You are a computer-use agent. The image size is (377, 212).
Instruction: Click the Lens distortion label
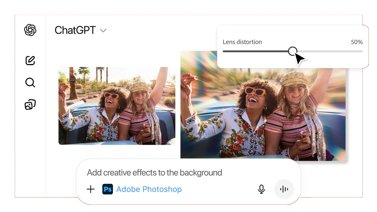pos(242,42)
